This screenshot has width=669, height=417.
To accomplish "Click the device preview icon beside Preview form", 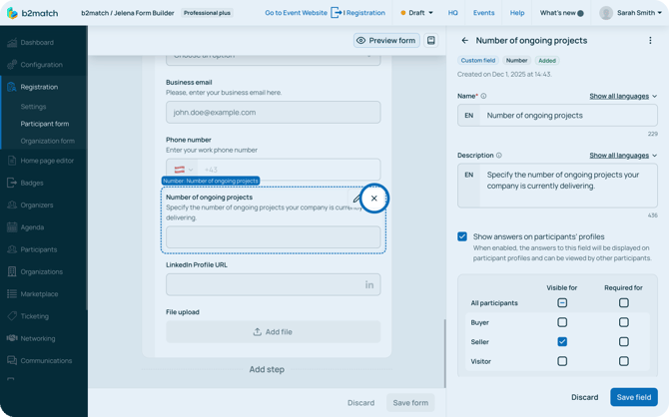I will coord(431,41).
